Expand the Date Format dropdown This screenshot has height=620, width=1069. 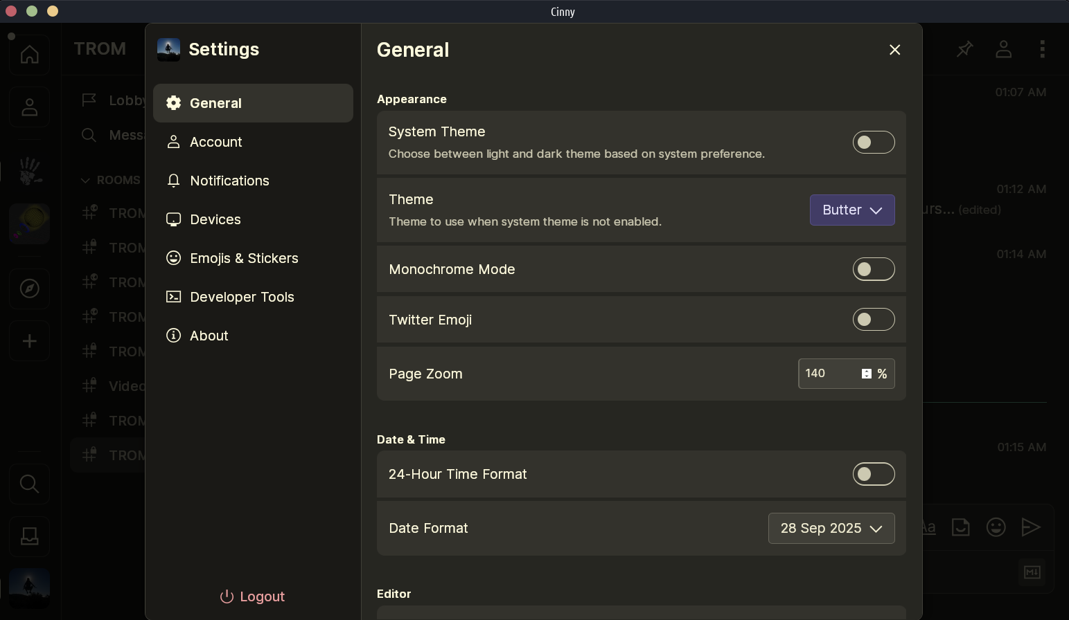click(831, 529)
